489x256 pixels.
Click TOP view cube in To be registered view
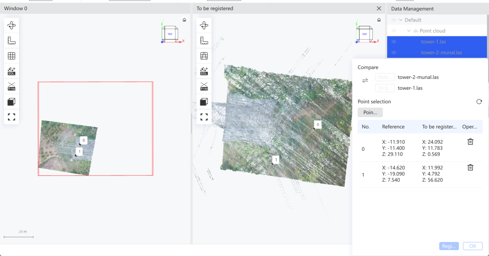[364, 34]
